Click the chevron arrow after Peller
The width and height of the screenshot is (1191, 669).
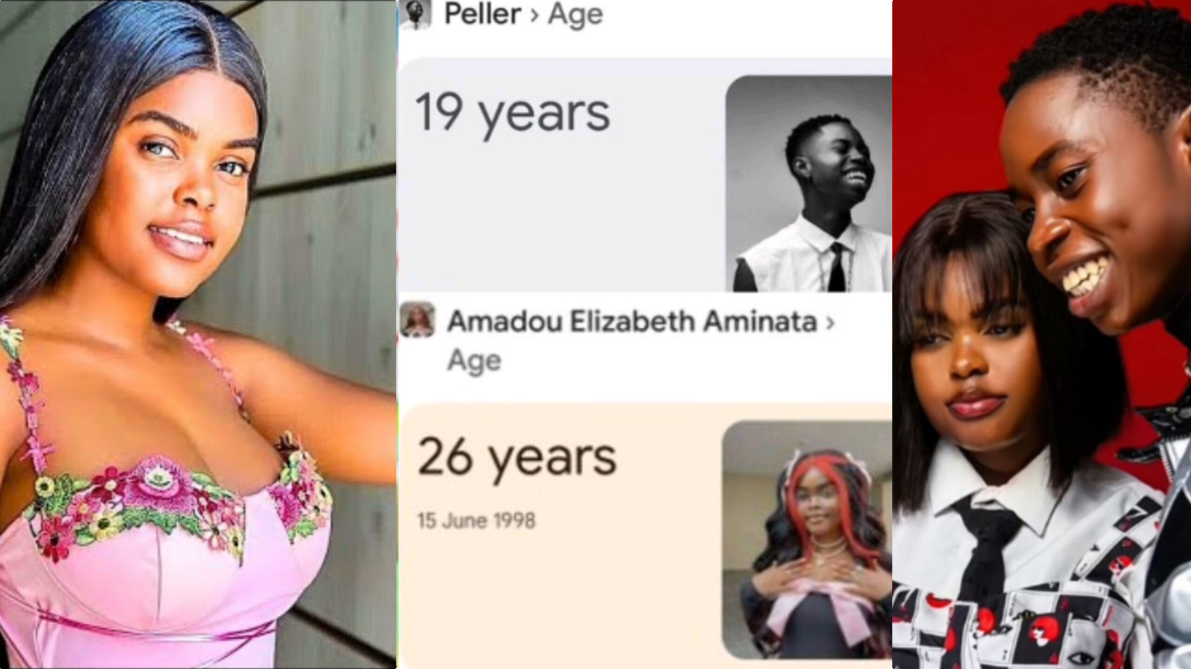tap(535, 15)
